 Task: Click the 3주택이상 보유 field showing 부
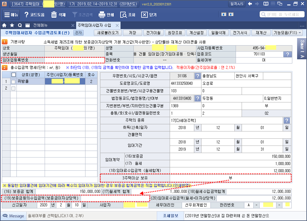231,178
